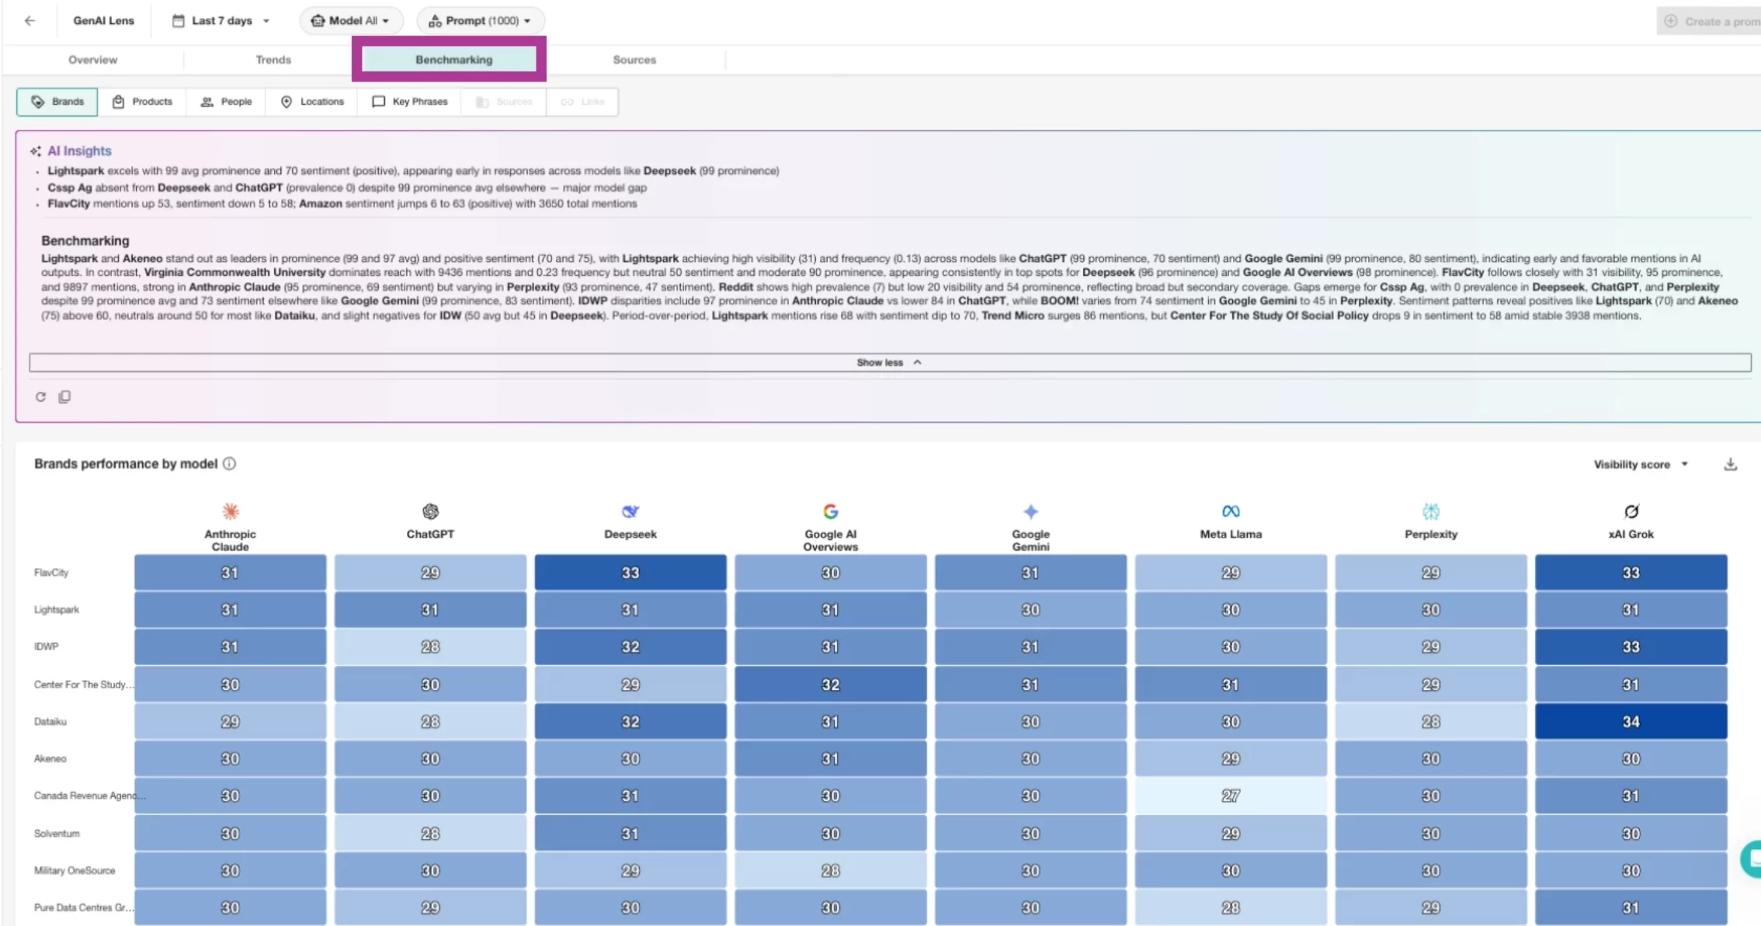Click the back arrow icon

30,21
